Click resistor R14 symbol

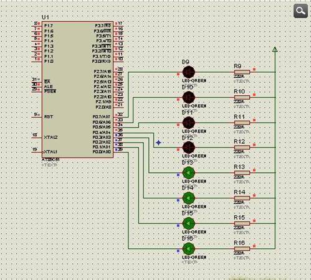(x=242, y=198)
